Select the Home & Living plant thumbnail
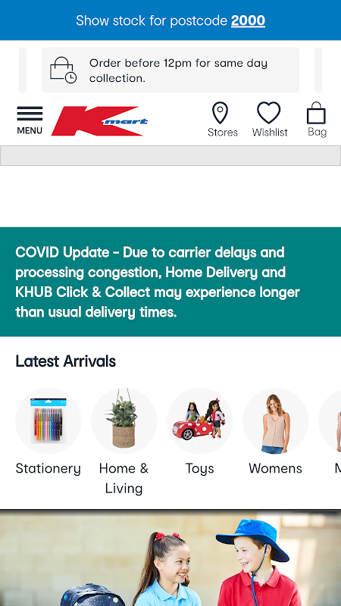This screenshot has height=606, width=341. tap(124, 420)
